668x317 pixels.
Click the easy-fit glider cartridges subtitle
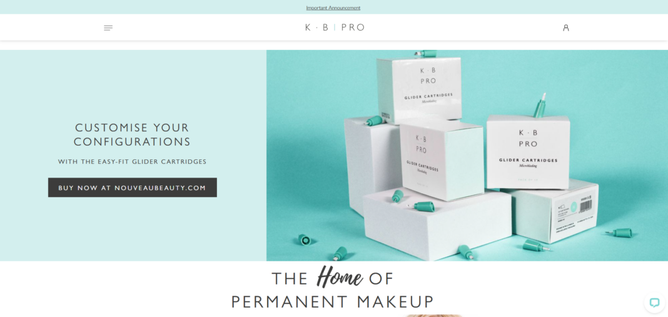(132, 162)
